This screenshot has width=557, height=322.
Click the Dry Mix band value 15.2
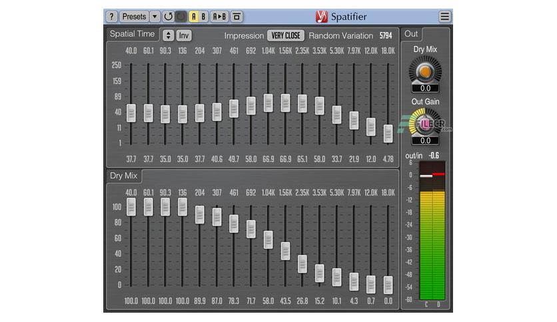[x=319, y=301]
